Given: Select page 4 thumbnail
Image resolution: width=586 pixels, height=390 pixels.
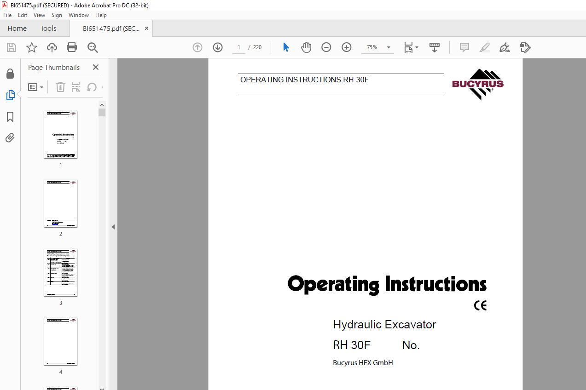Looking at the screenshot, I should (x=61, y=342).
